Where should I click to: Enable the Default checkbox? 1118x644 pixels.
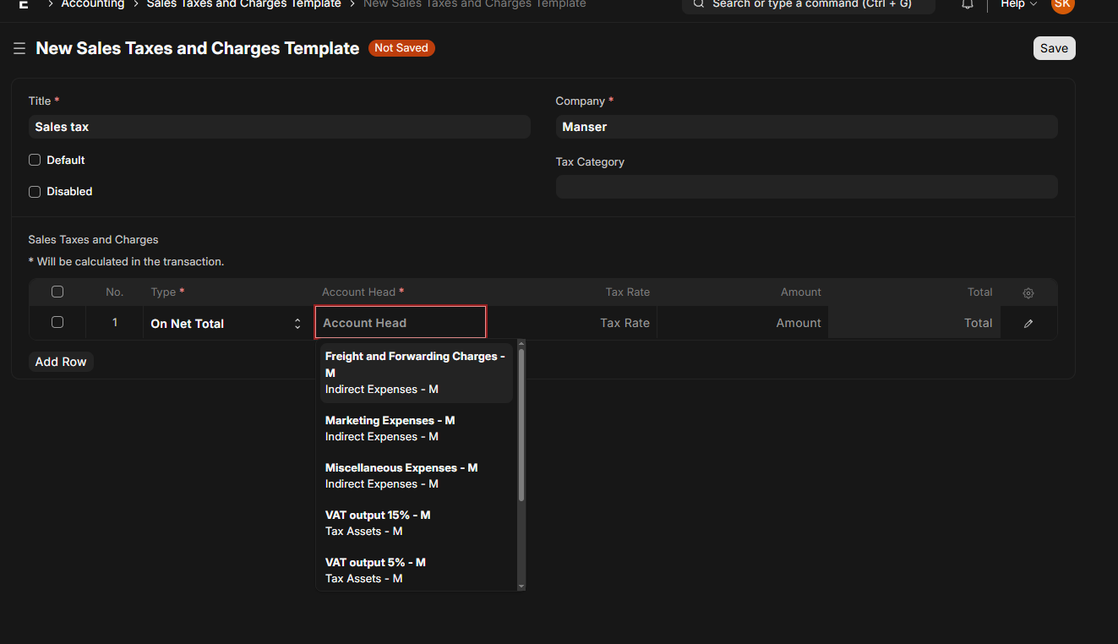point(35,160)
